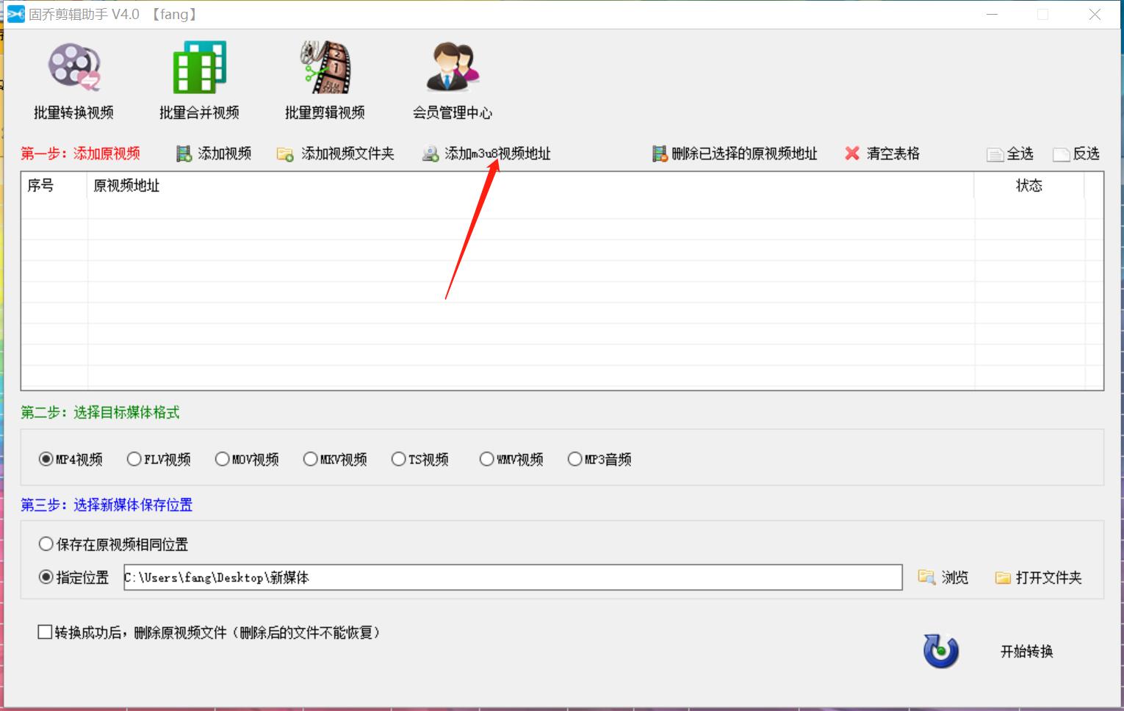Open the 批量合并视频 green grid icon

tap(199, 68)
